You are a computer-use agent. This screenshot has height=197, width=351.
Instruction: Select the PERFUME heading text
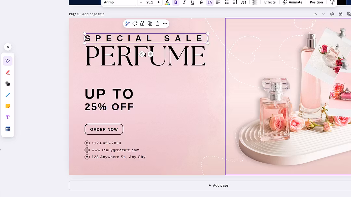click(146, 56)
